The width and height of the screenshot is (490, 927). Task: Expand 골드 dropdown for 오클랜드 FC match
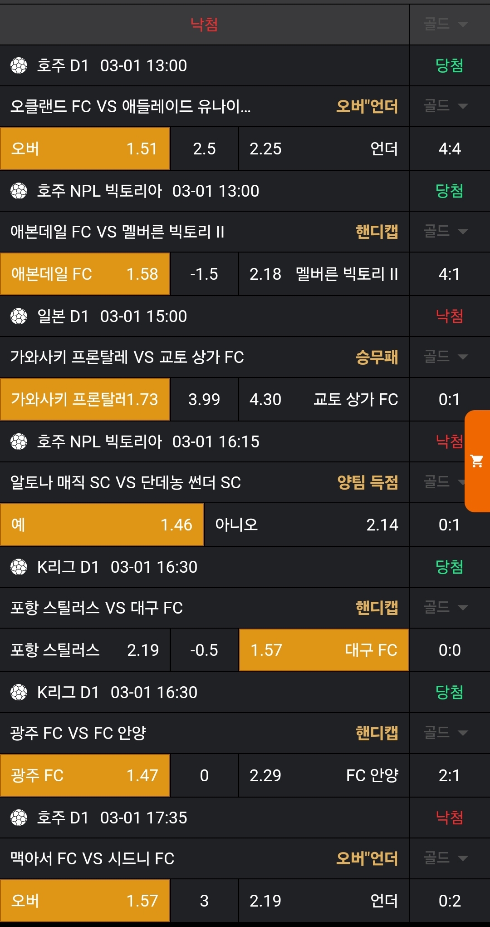[x=446, y=106]
